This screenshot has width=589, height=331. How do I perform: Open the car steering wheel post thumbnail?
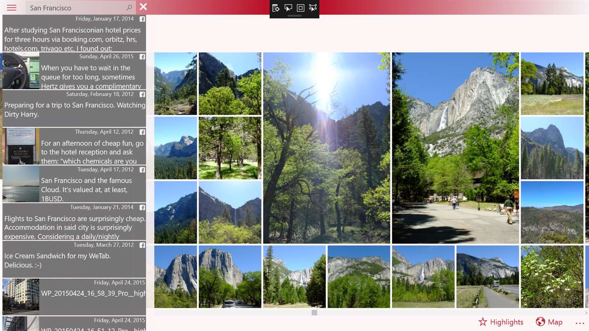(21, 71)
